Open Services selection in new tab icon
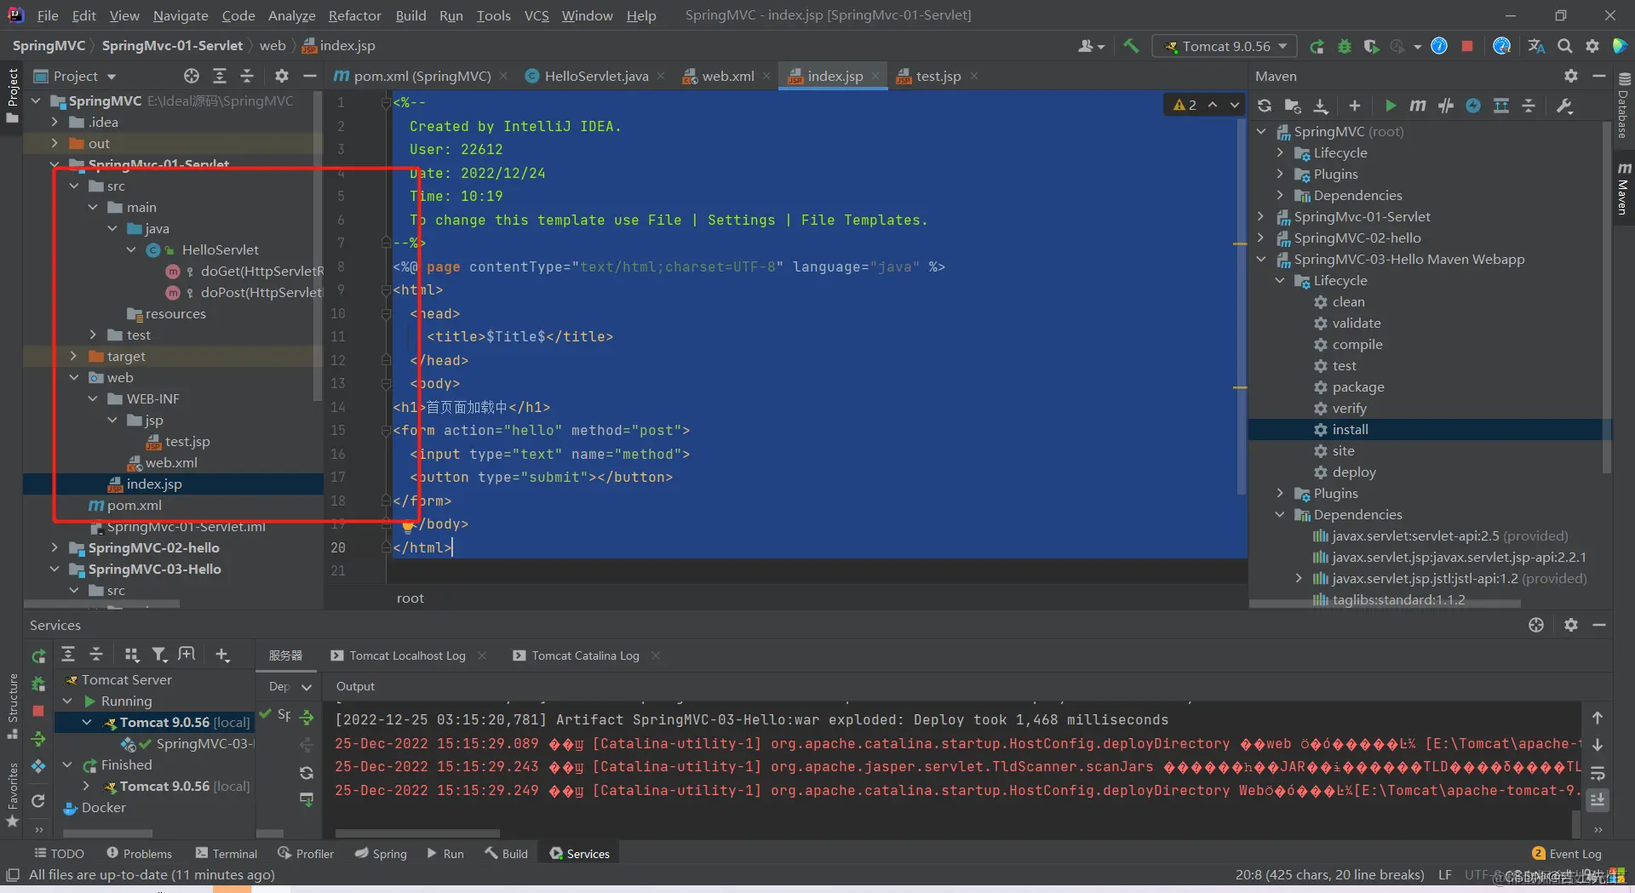Screen dimensions: 1635x893 tap(186, 654)
